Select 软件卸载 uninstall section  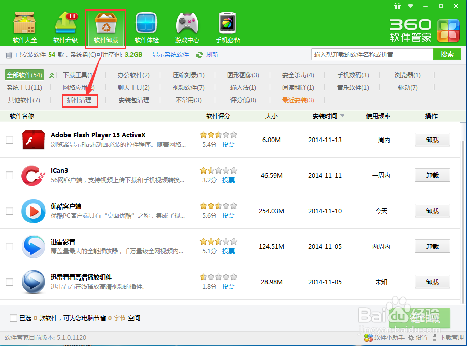tap(106, 27)
